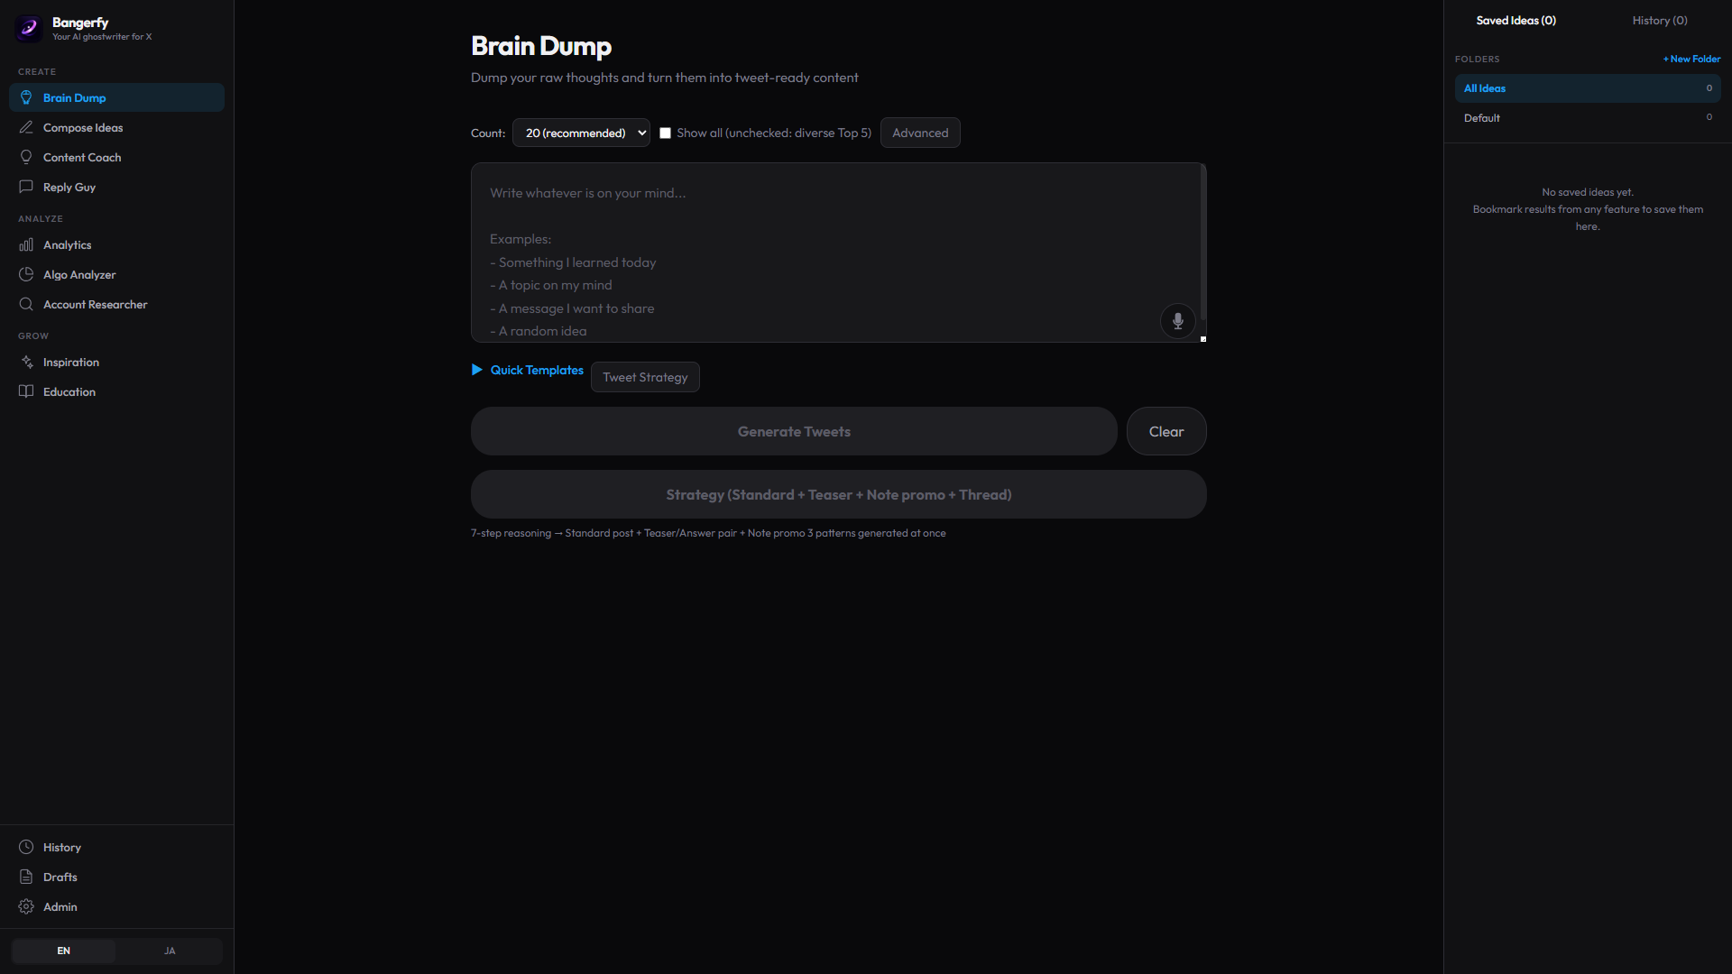The height and width of the screenshot is (974, 1732).
Task: Click the Generate Tweets button
Action: (793, 431)
